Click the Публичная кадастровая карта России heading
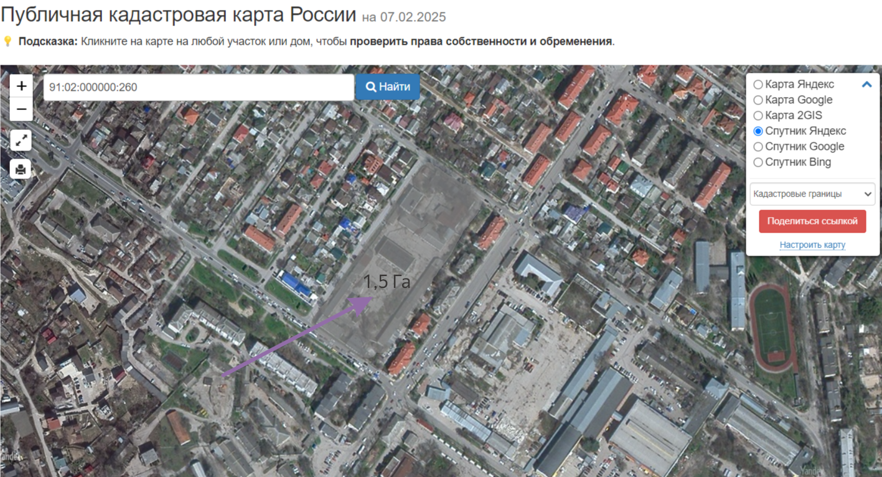Image resolution: width=882 pixels, height=477 pixels. coord(179,15)
